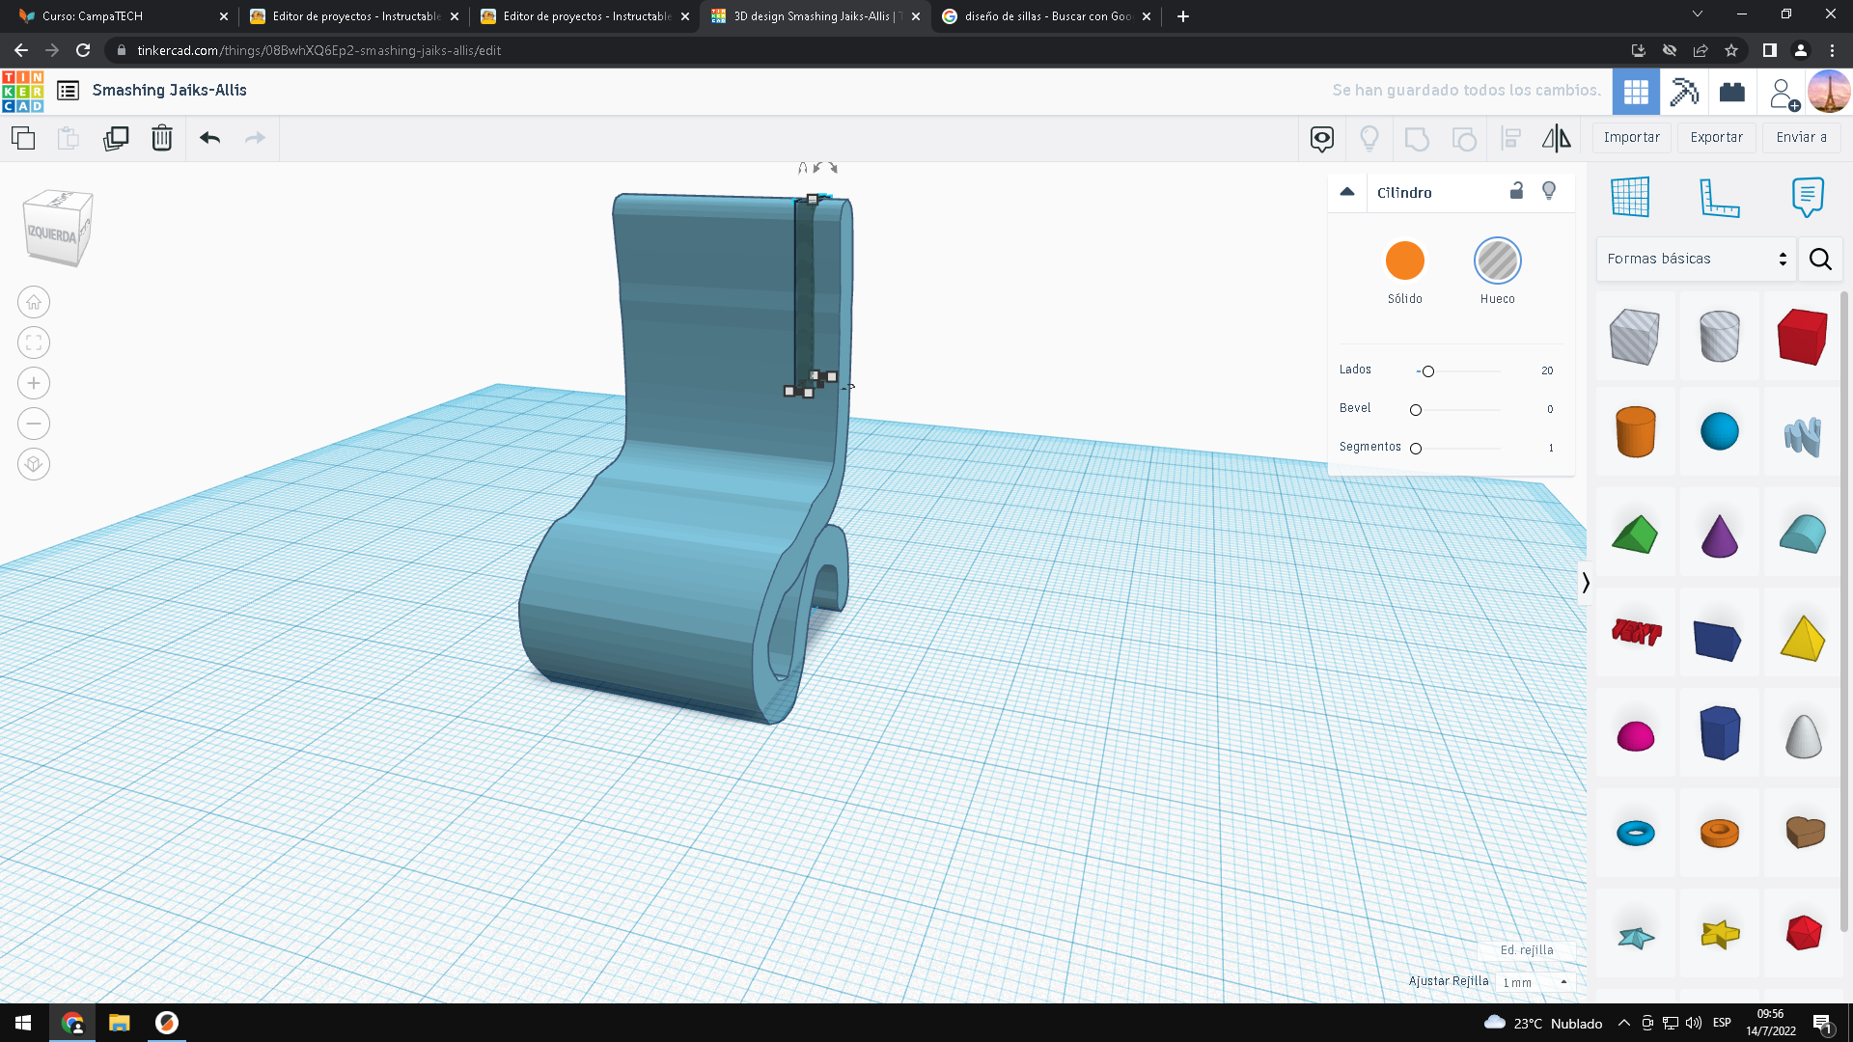Open the Ajustar Rejilla dropdown
The image size is (1853, 1042).
1535,982
